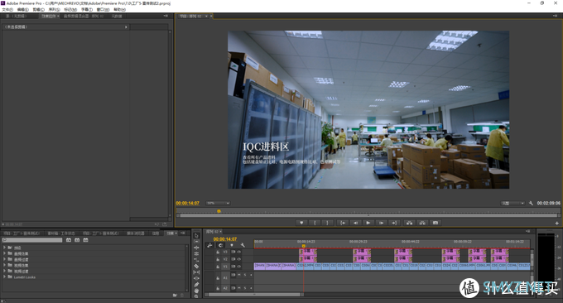The height and width of the screenshot is (303, 563).
Task: Select the Hand tool
Action: click(196, 291)
